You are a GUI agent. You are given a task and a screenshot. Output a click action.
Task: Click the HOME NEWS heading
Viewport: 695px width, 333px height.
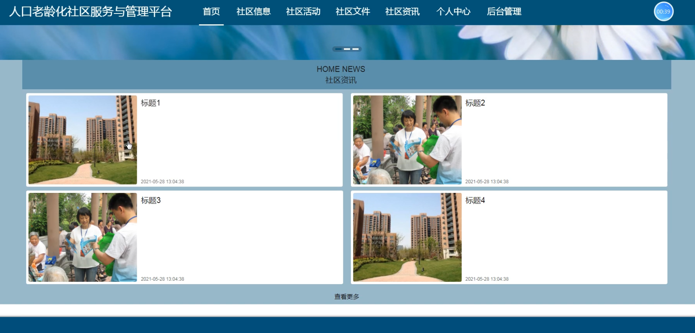tap(341, 69)
